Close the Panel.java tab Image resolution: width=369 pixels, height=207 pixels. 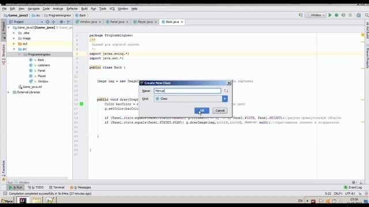(x=127, y=22)
